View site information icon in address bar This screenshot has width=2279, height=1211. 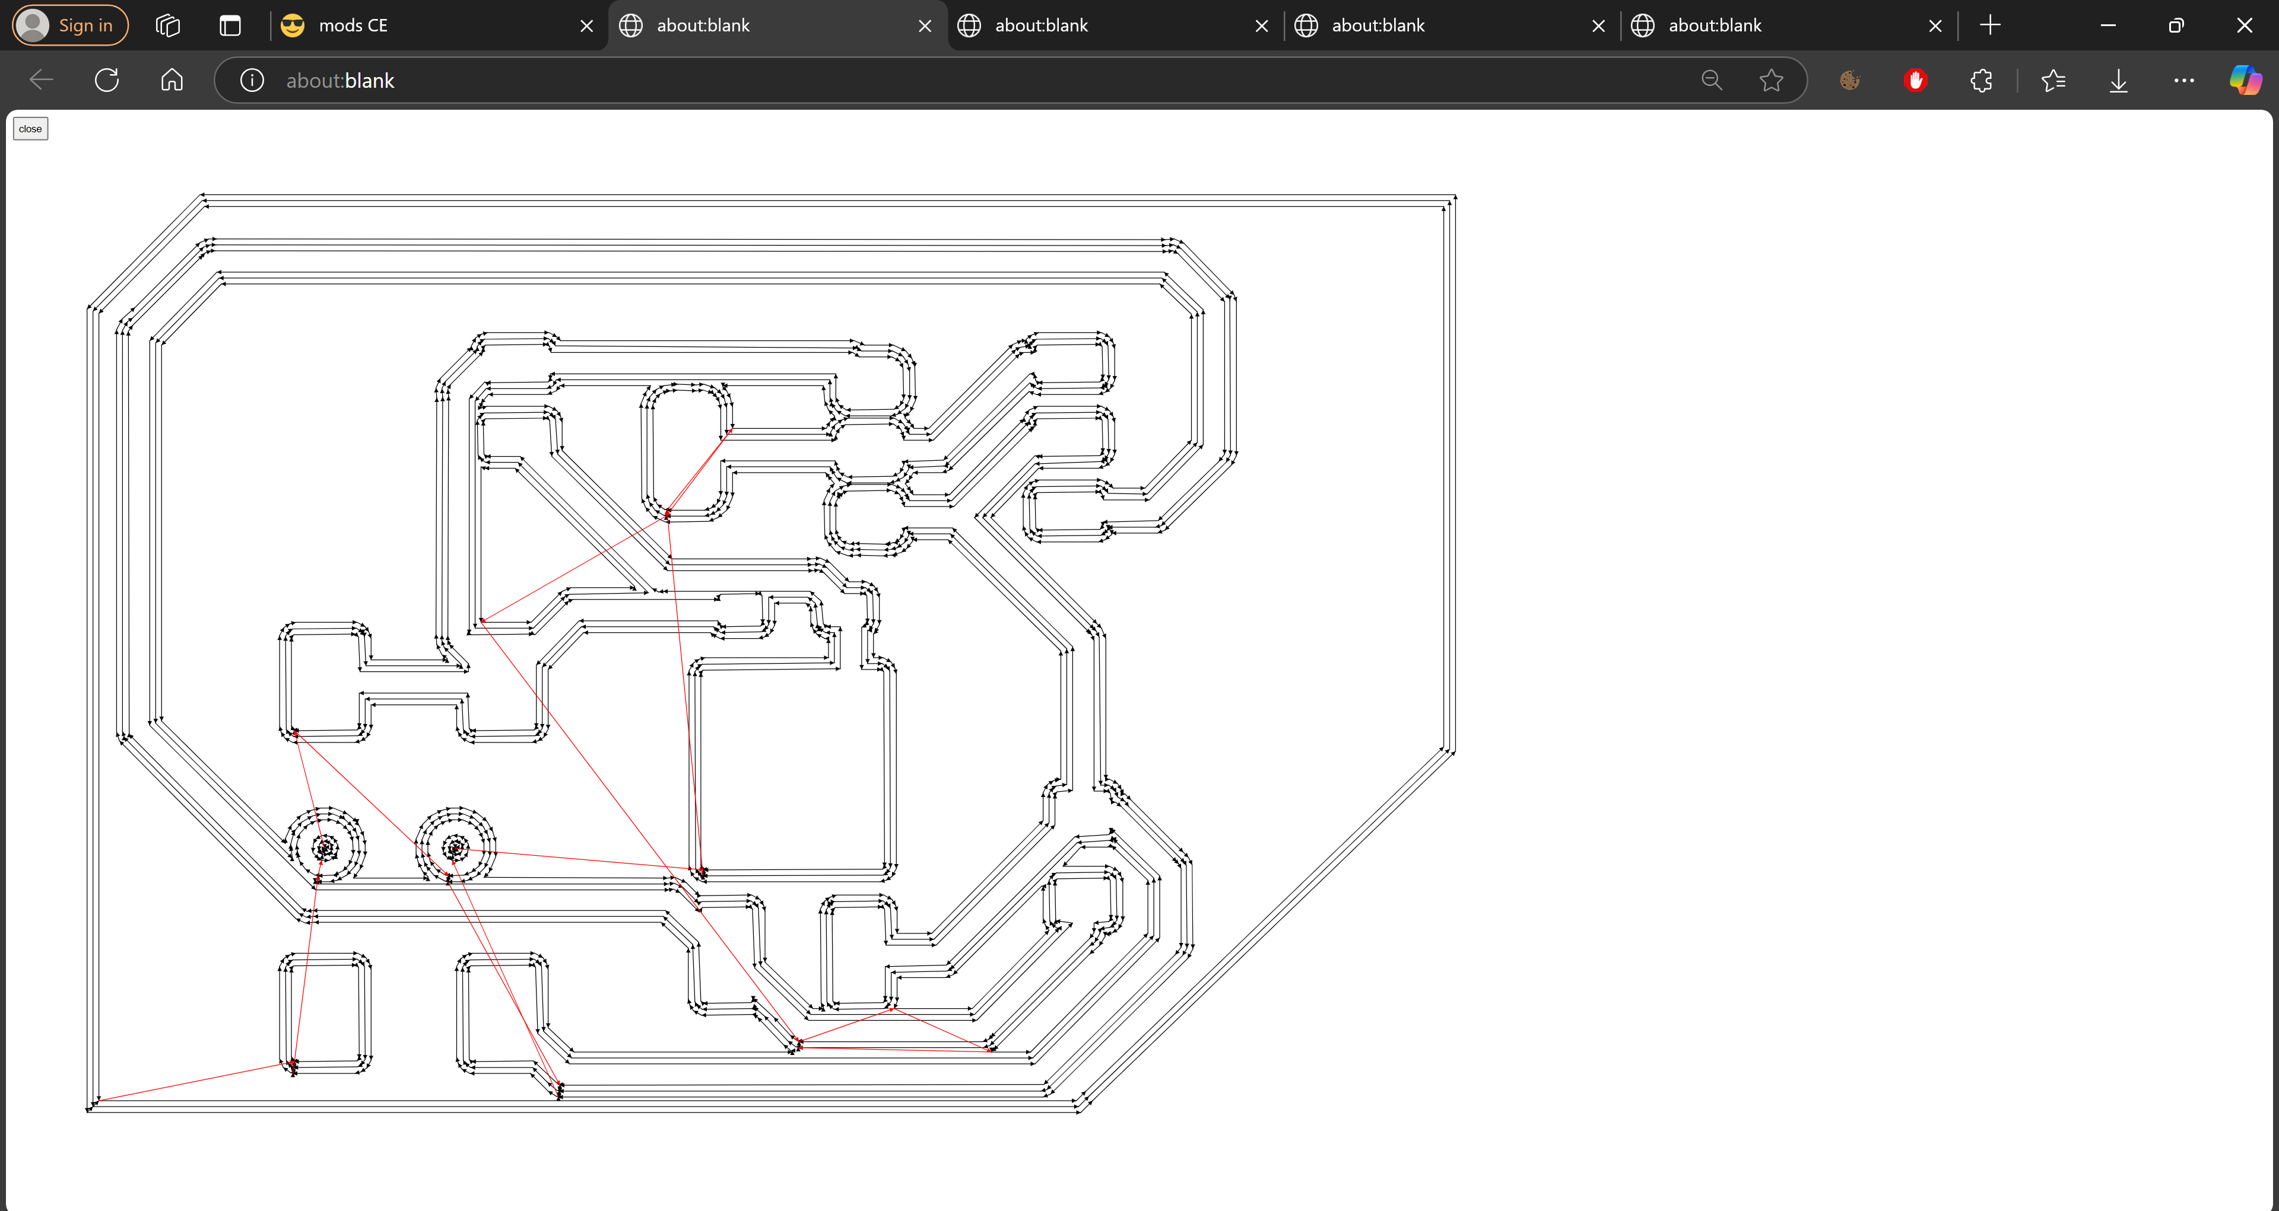[252, 81]
